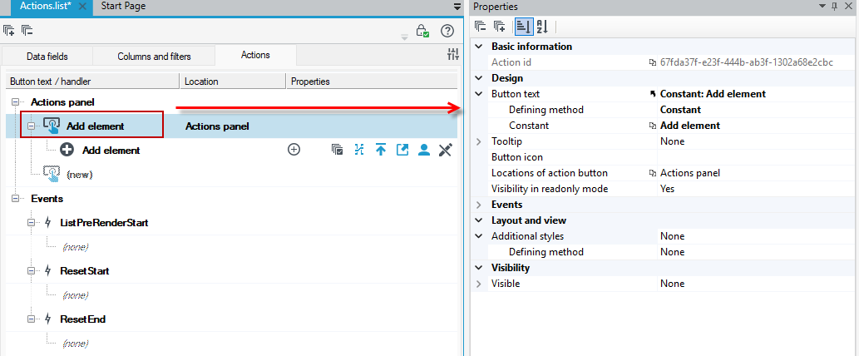
Task: Expand the Events section in Properties
Action: point(479,205)
